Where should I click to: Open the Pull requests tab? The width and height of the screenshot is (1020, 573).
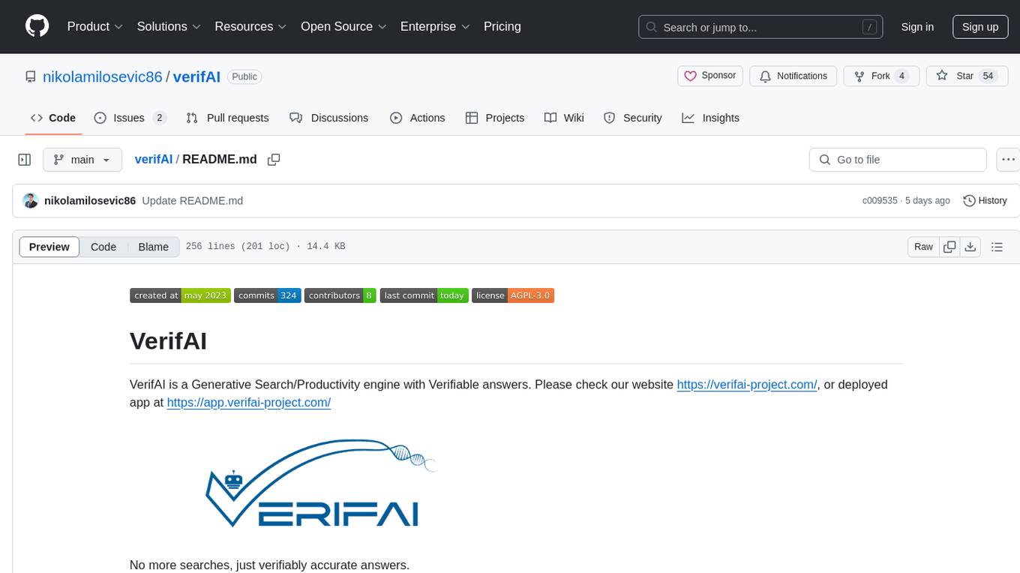[227, 118]
